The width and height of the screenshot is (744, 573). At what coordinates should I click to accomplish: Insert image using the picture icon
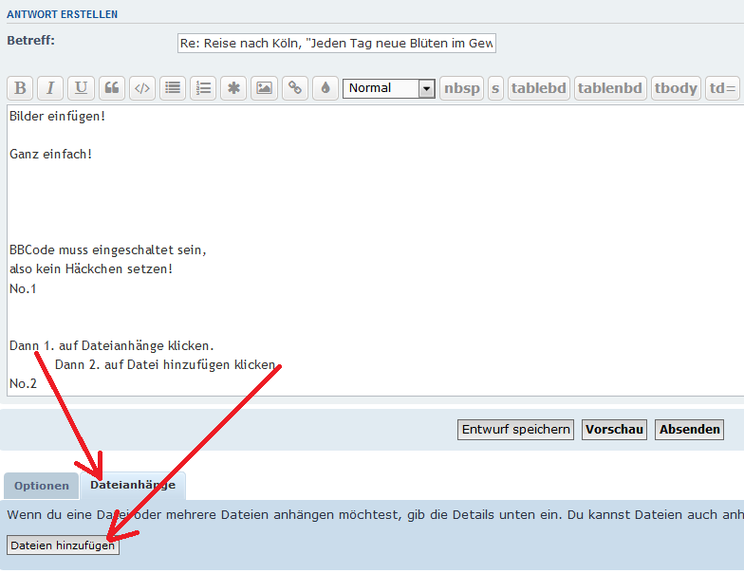click(264, 88)
